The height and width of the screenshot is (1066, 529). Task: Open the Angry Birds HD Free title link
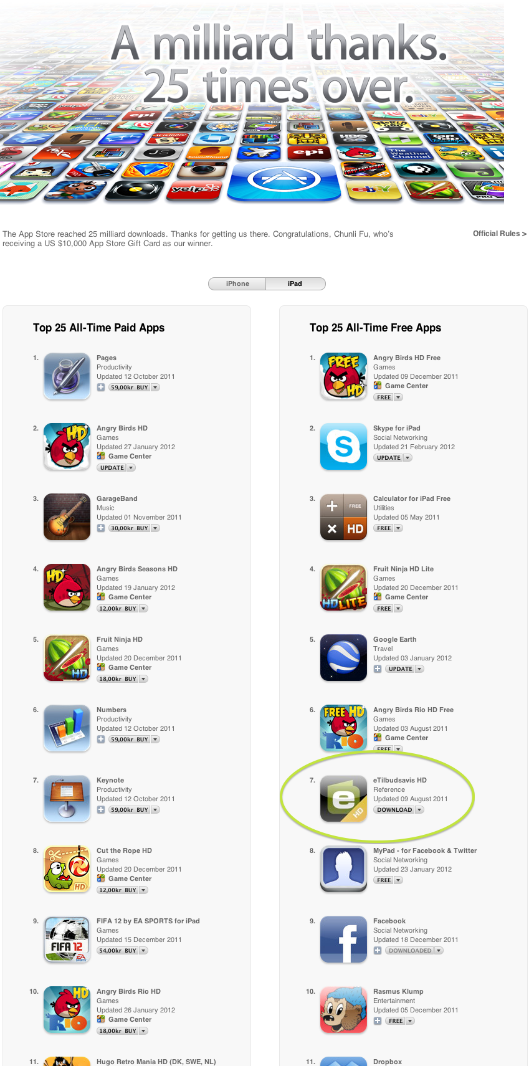(407, 358)
